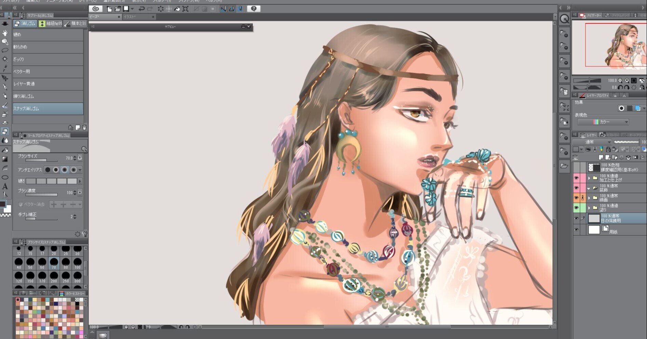Choose the 軟らかめ eraser sub tool
The image size is (647, 339).
click(48, 47)
